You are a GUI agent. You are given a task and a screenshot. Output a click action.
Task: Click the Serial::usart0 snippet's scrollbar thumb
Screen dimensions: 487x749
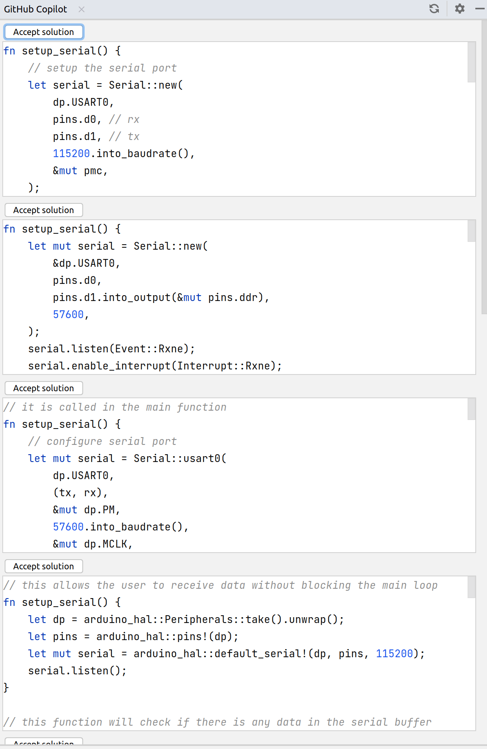click(x=471, y=409)
